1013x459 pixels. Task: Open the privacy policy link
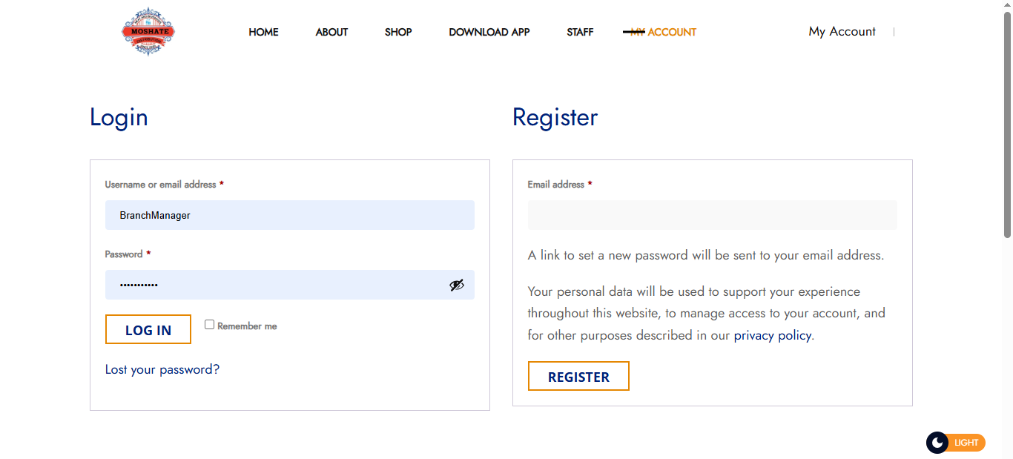tap(773, 335)
